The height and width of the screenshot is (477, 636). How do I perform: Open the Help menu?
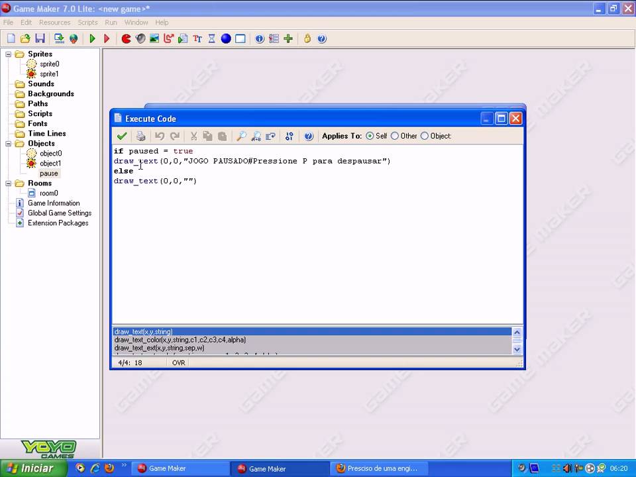(162, 23)
